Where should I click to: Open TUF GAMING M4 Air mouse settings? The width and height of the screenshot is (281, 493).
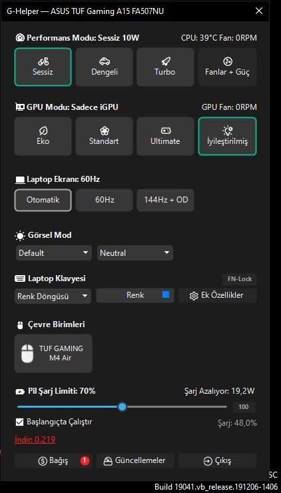tap(53, 353)
